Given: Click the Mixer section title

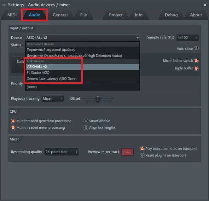Looking at the screenshot, I should coord(14,139).
